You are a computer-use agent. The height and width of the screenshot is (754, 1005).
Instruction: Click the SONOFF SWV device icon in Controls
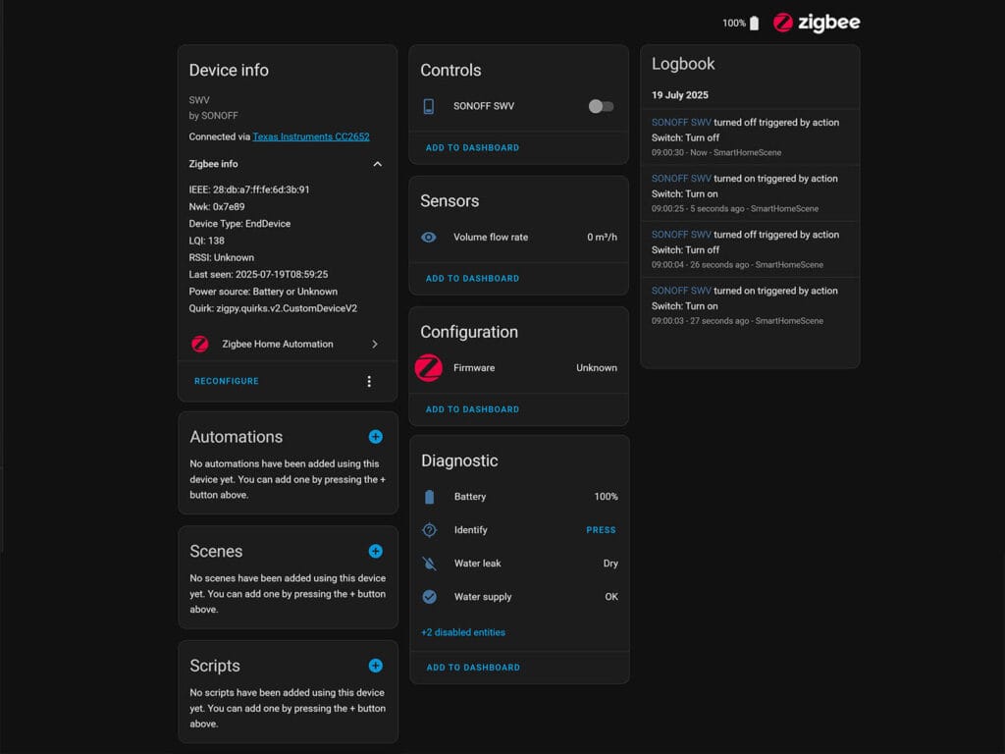pyautogui.click(x=429, y=106)
